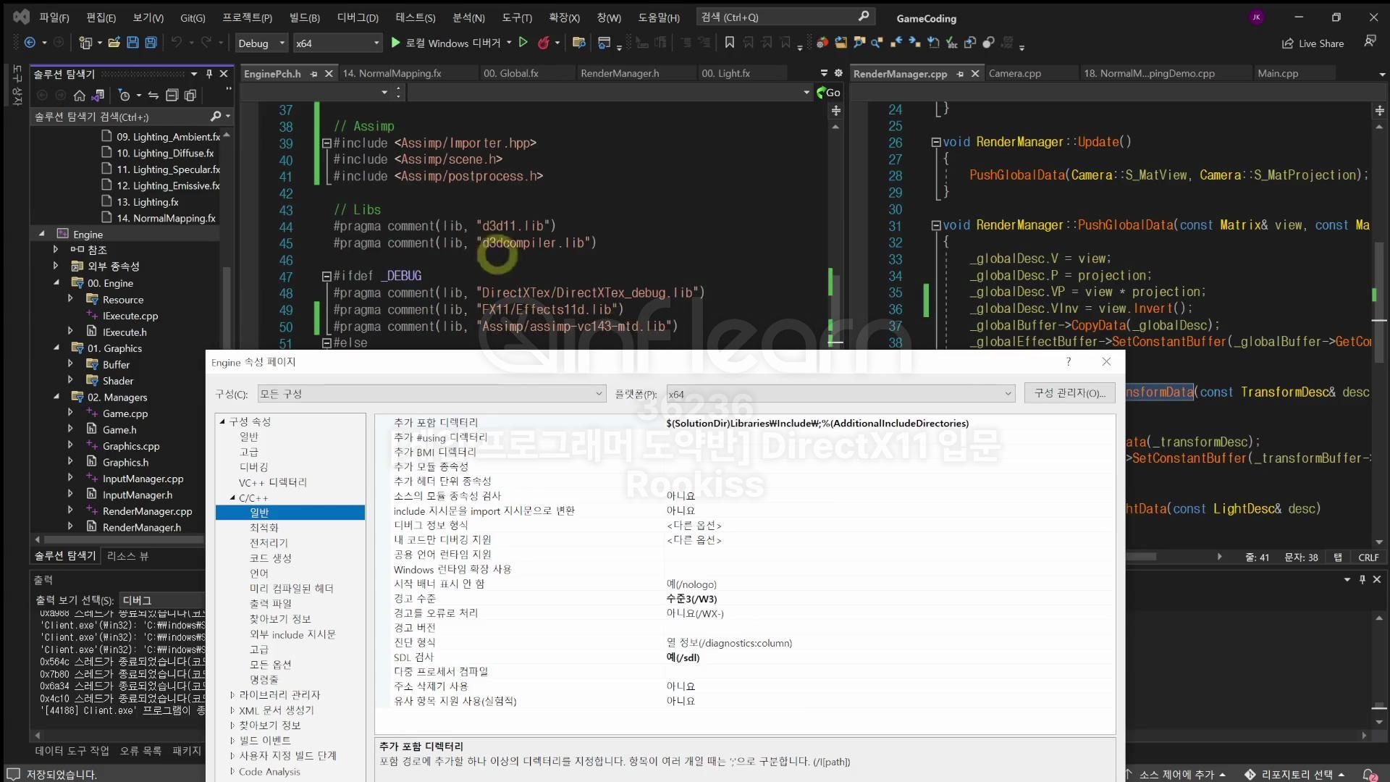The image size is (1390, 782).
Task: Click the Solution Explorer horizontal scrollbar
Action: (x=123, y=539)
